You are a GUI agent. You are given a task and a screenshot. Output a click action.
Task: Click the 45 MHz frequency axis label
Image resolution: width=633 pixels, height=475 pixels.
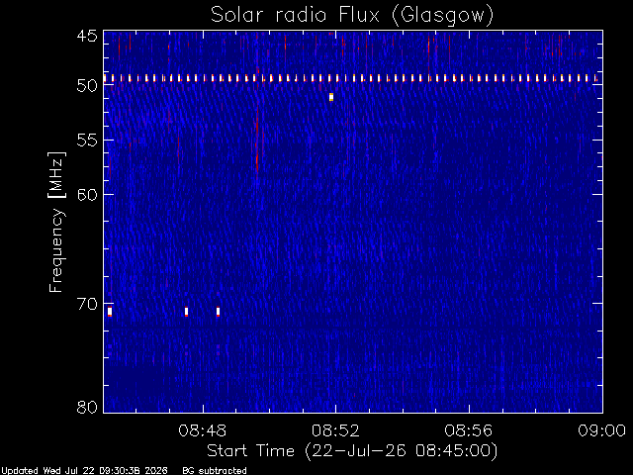coord(87,36)
